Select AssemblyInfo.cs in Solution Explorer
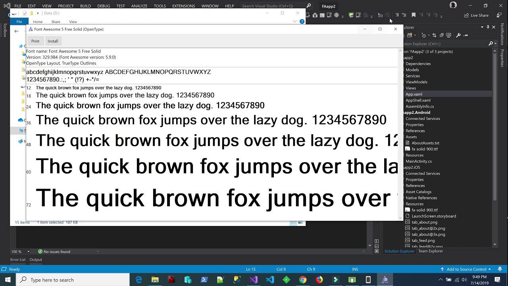 coord(419,106)
